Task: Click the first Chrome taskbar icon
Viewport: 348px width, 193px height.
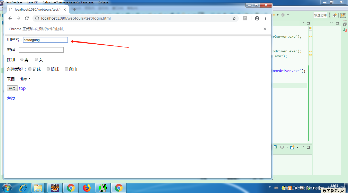Action: (71, 188)
